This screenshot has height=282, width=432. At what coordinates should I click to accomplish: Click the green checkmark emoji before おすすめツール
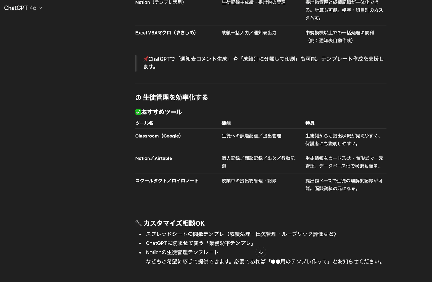138,112
